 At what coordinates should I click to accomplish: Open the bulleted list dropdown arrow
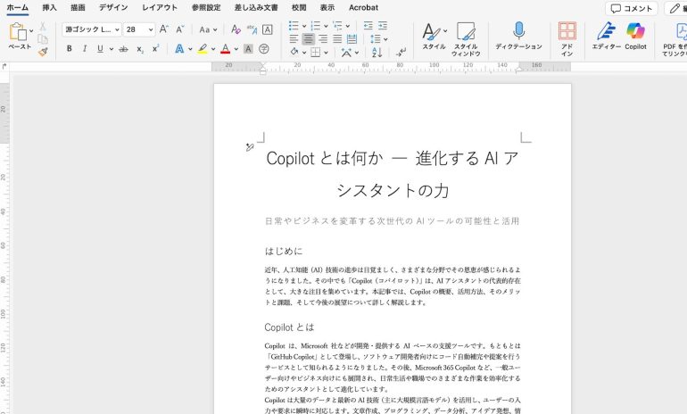point(304,26)
